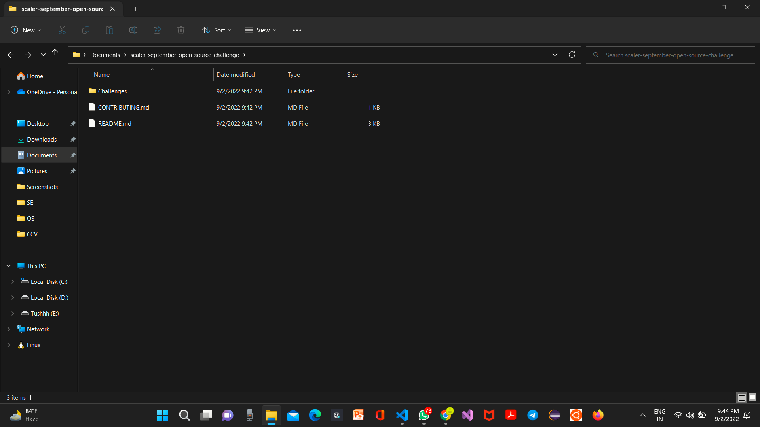Go up one level with up arrow

click(x=55, y=53)
